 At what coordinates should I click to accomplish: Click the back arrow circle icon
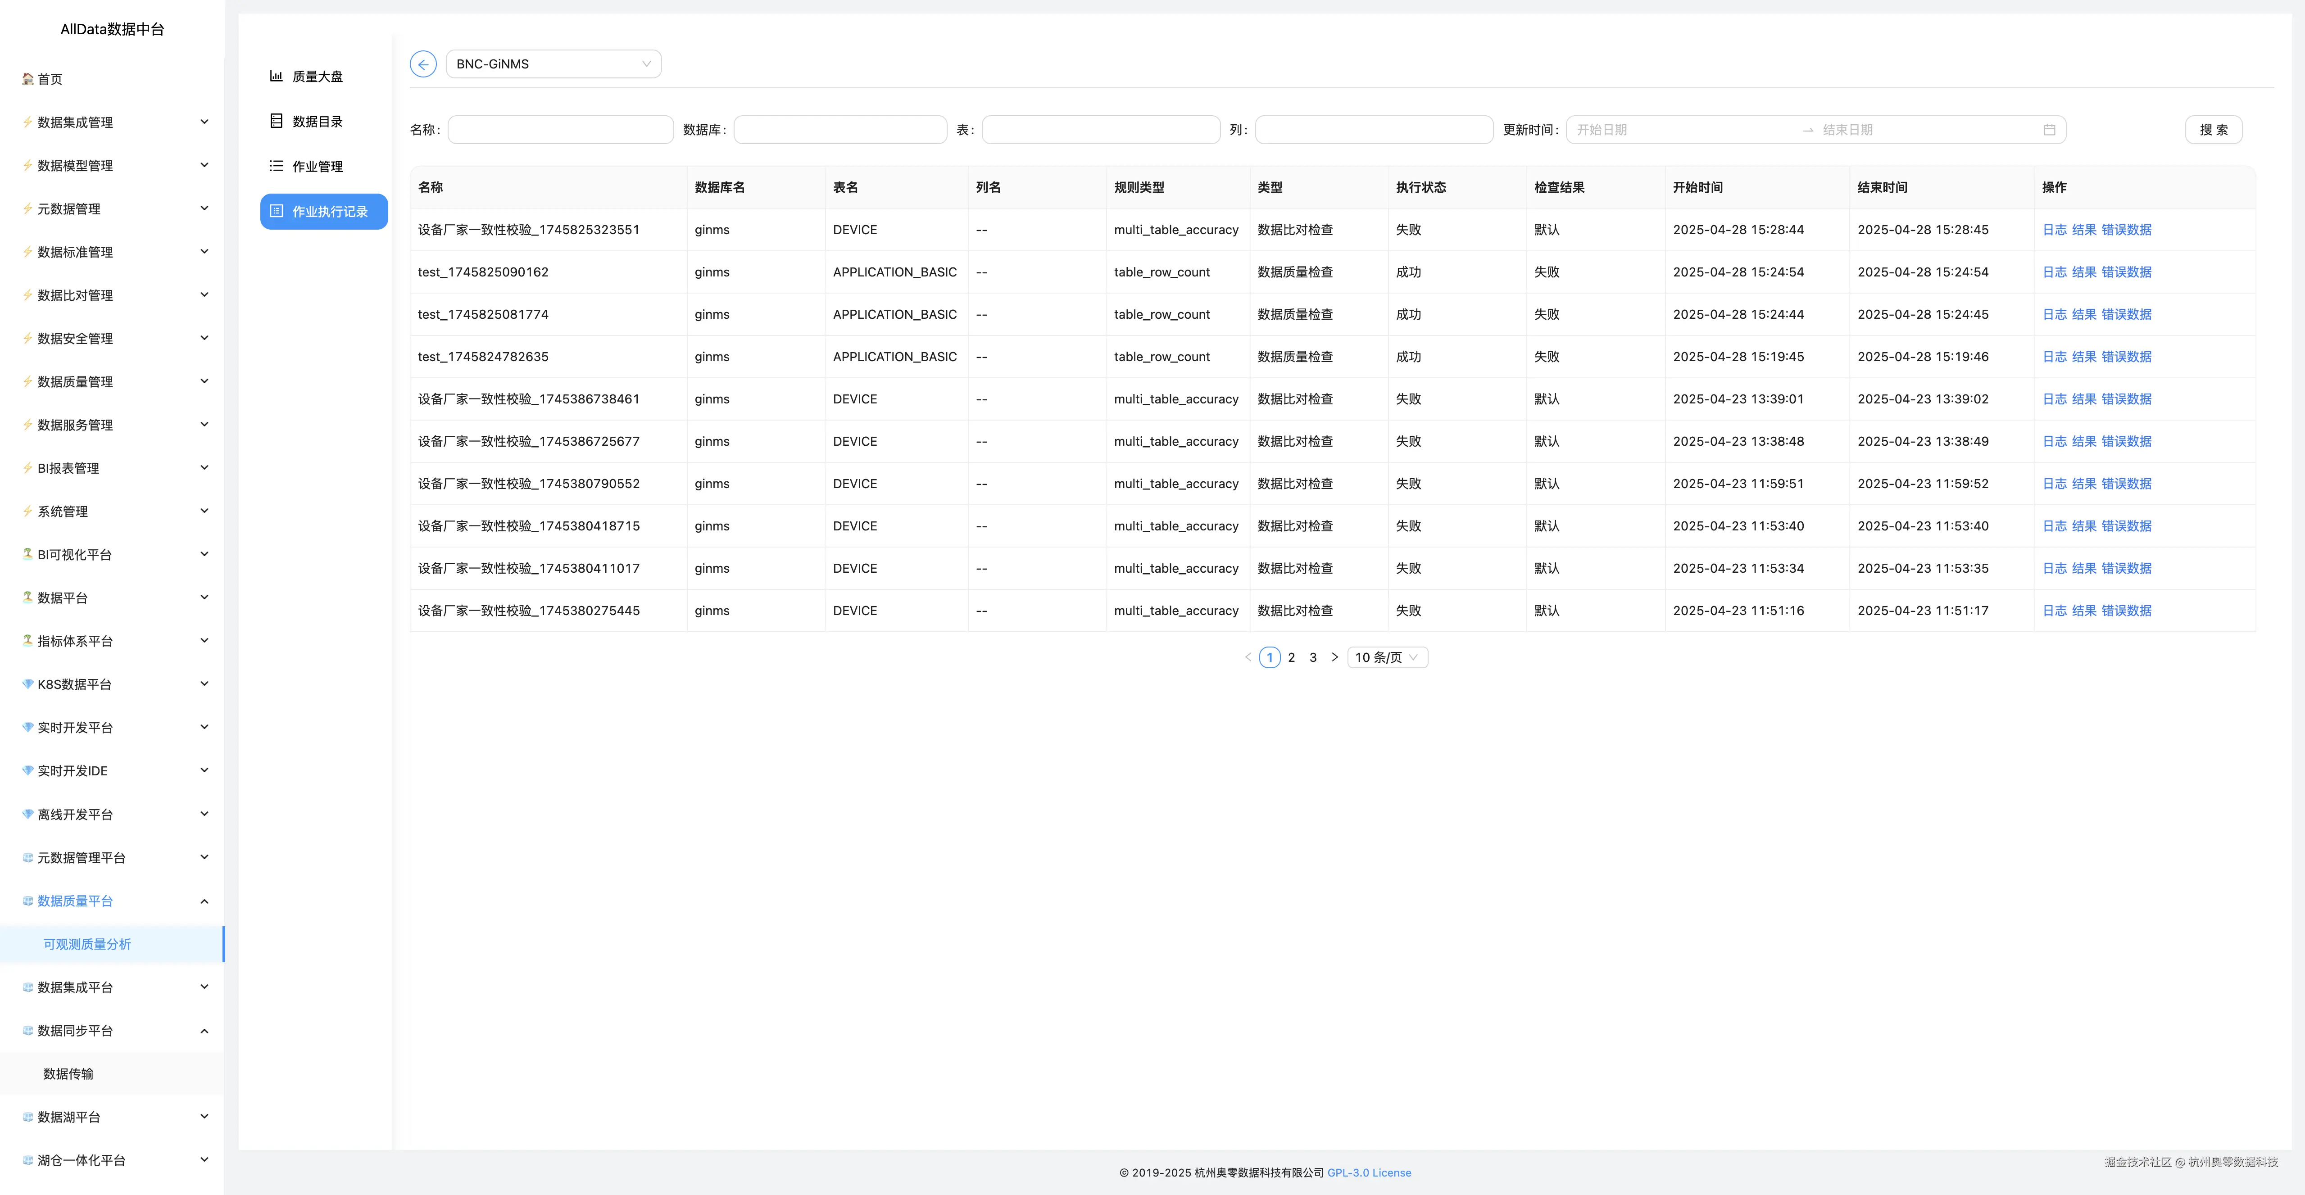click(x=423, y=64)
